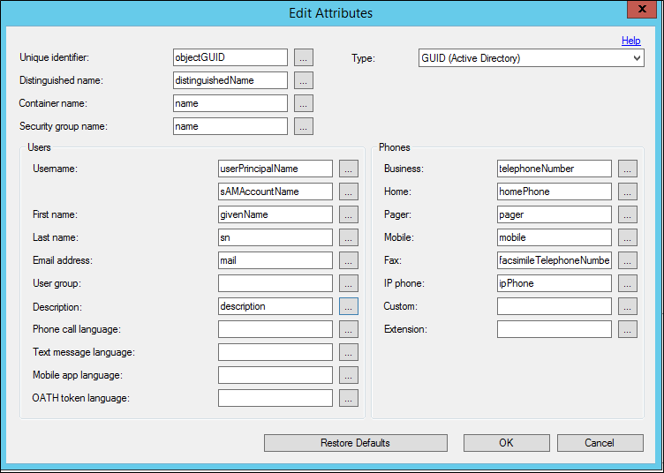Click Restore Defaults button

click(356, 443)
